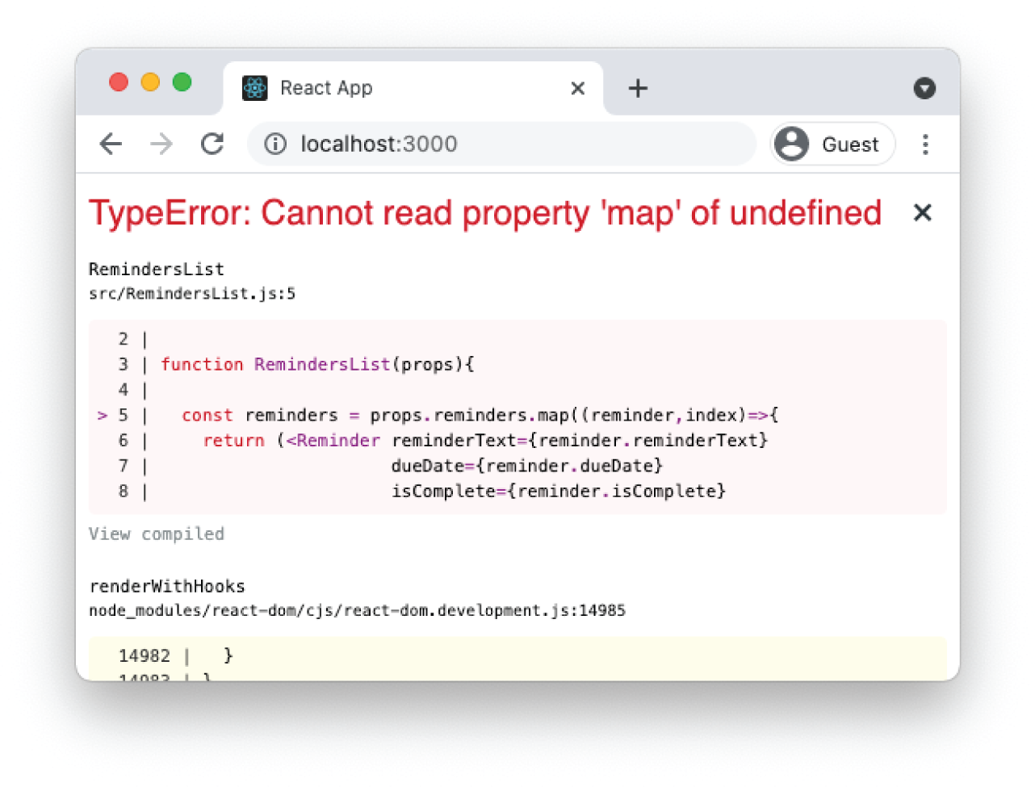The image size is (1035, 787).
Task: Dismiss the TypeError overlay with the X
Action: [x=922, y=212]
